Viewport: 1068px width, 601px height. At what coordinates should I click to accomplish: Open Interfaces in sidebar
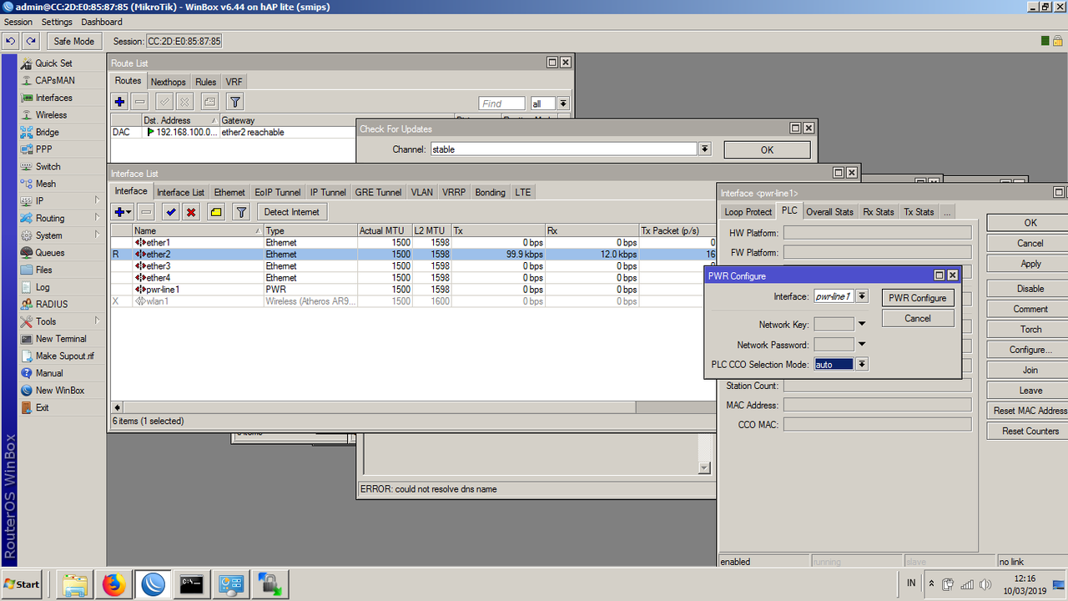point(53,98)
